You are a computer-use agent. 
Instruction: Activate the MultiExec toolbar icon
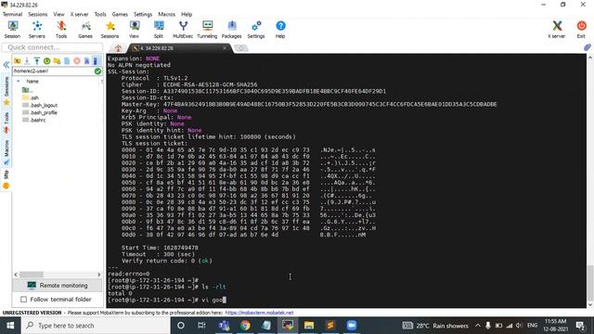tap(183, 30)
